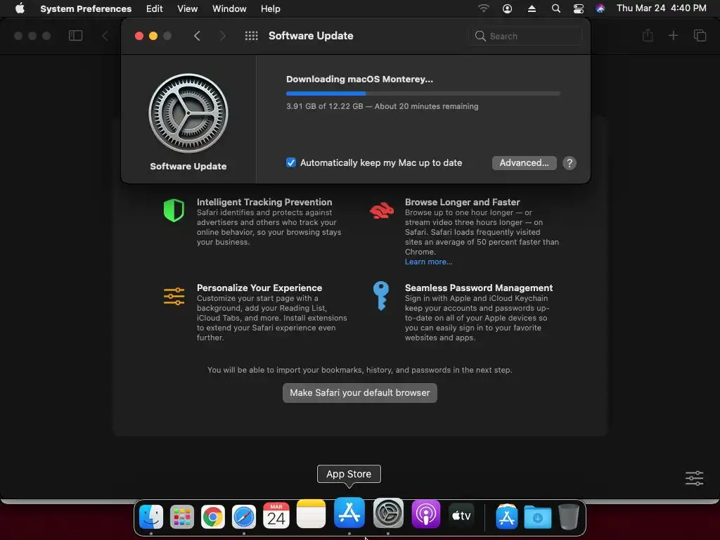The image size is (720, 540).
Task: Open the System Preferences menu
Action: [86, 8]
